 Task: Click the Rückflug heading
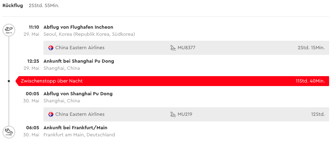tap(13, 6)
